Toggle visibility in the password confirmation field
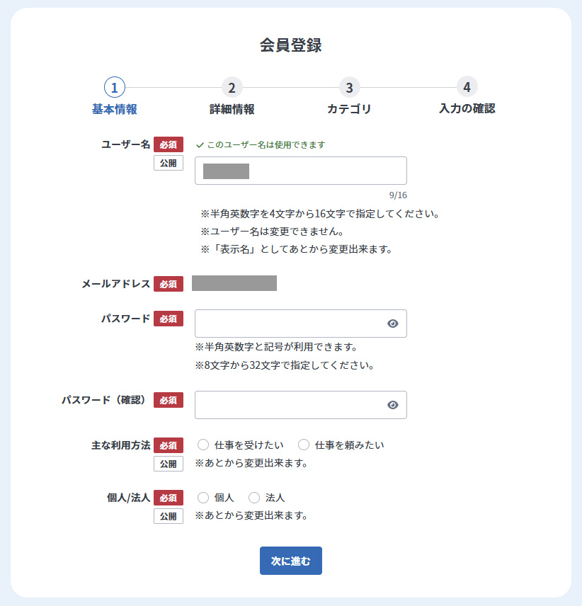Screen dimensions: 582x606 click(393, 405)
